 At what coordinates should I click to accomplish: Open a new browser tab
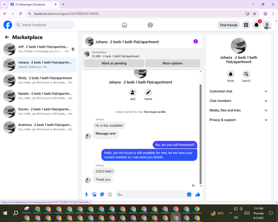tap(63, 4)
